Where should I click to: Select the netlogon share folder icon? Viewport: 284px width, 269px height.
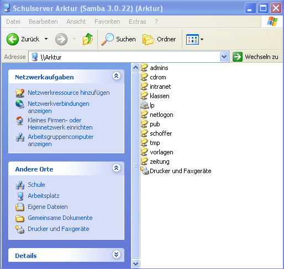click(144, 114)
